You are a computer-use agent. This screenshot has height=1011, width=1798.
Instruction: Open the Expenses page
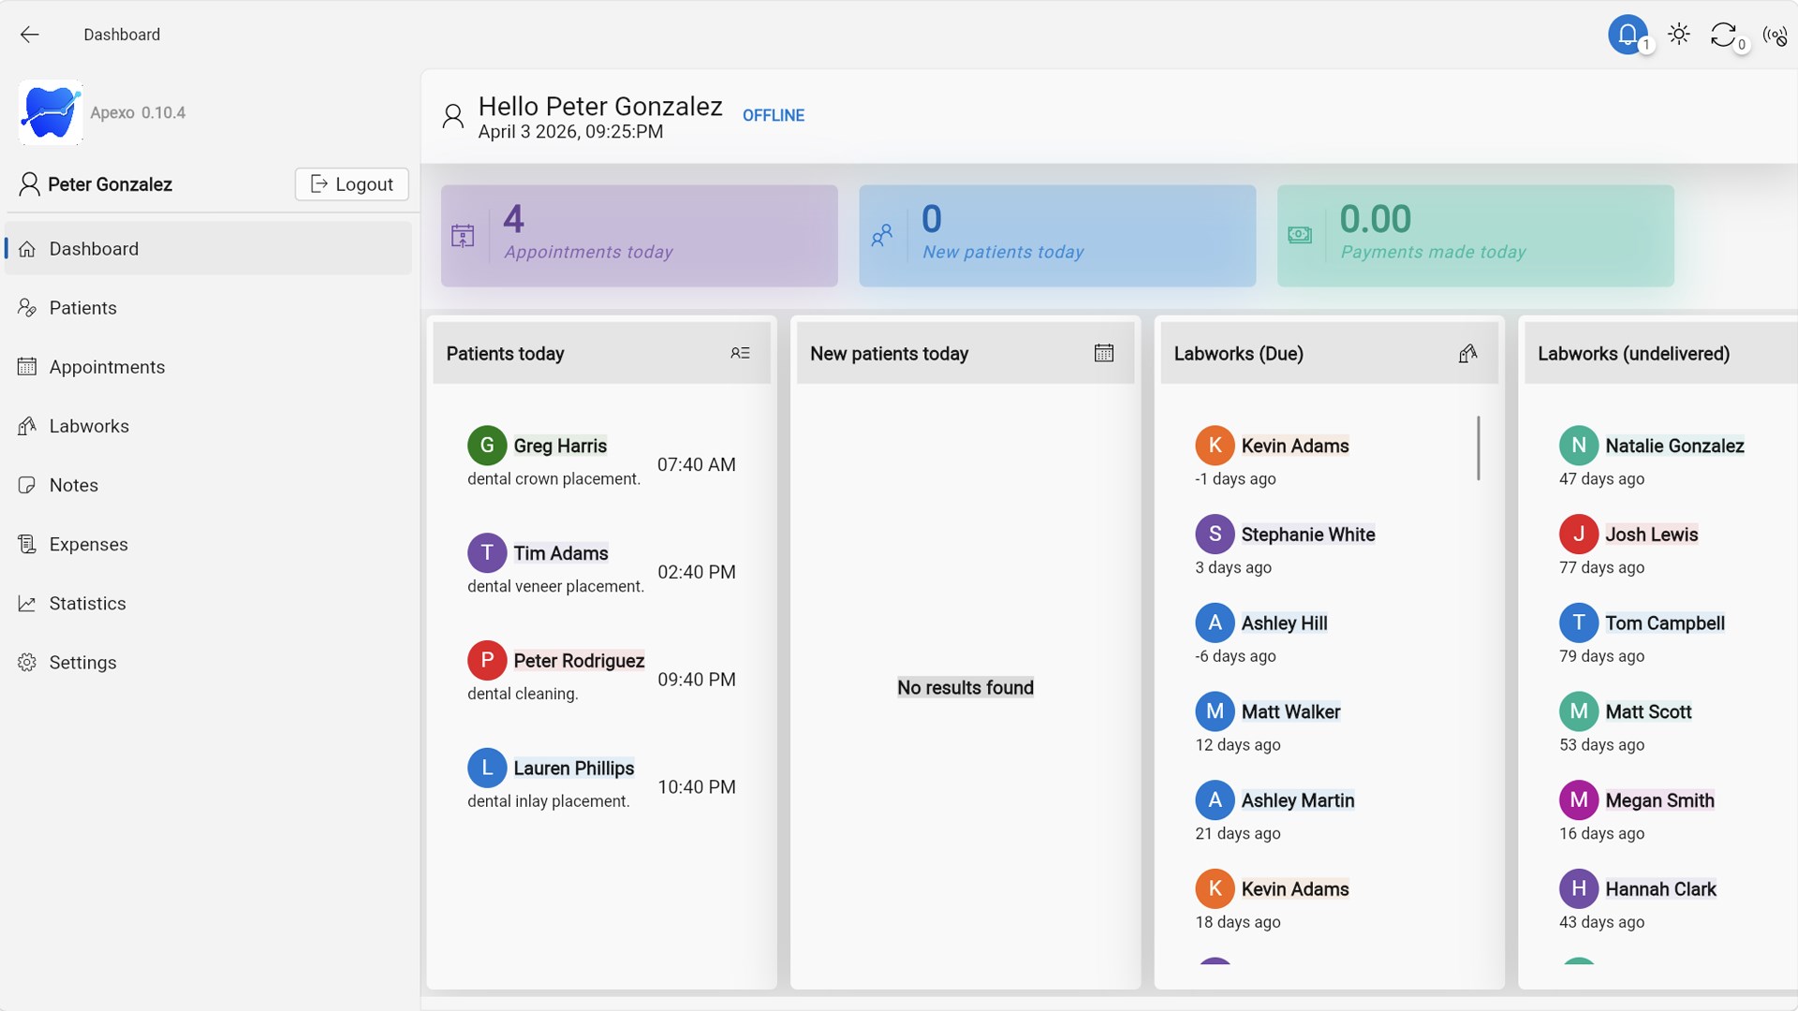coord(88,544)
